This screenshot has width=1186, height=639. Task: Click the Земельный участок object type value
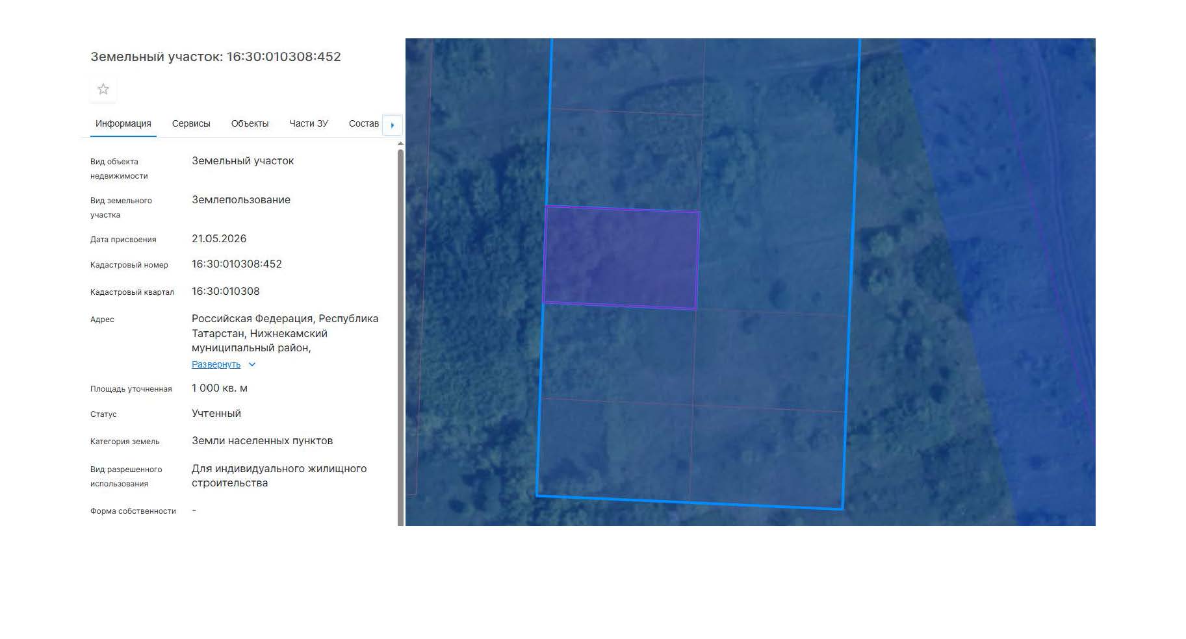pyautogui.click(x=242, y=161)
